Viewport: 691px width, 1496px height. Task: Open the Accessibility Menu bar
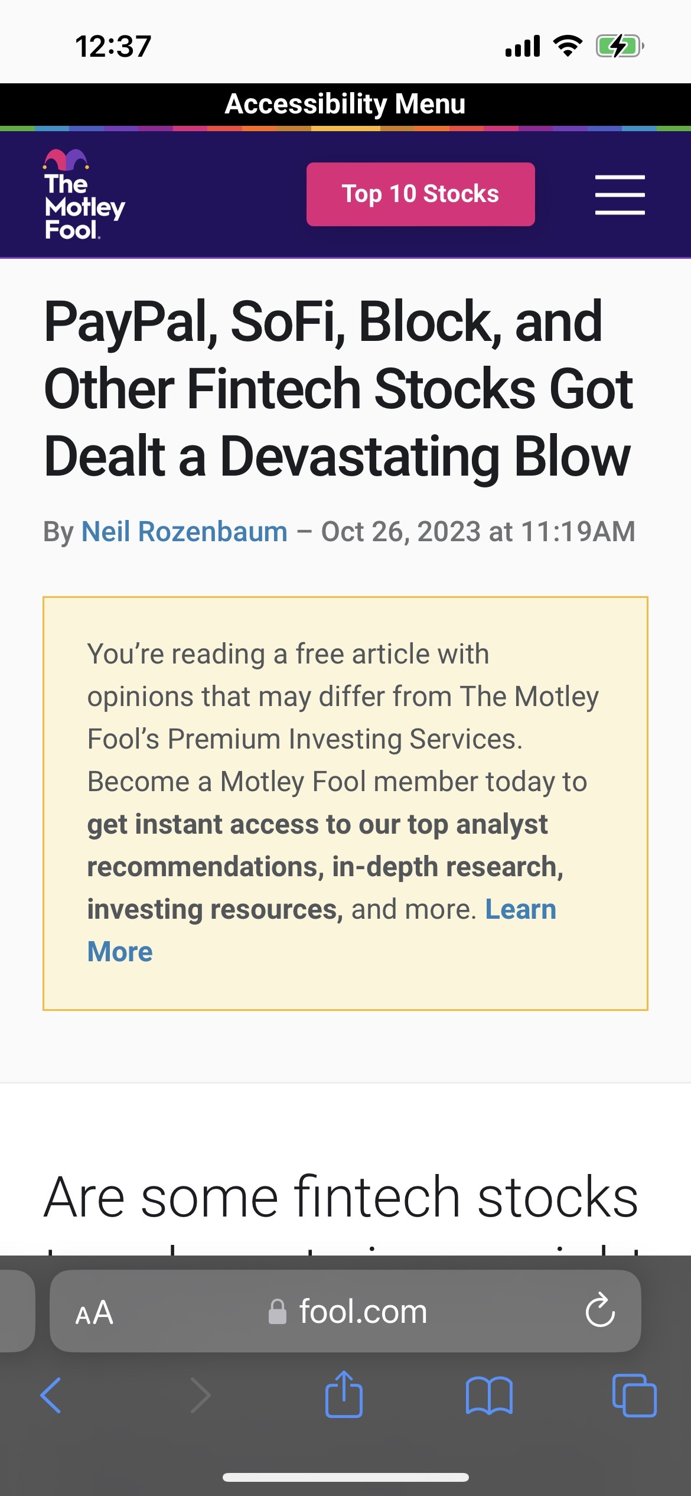coord(345,104)
